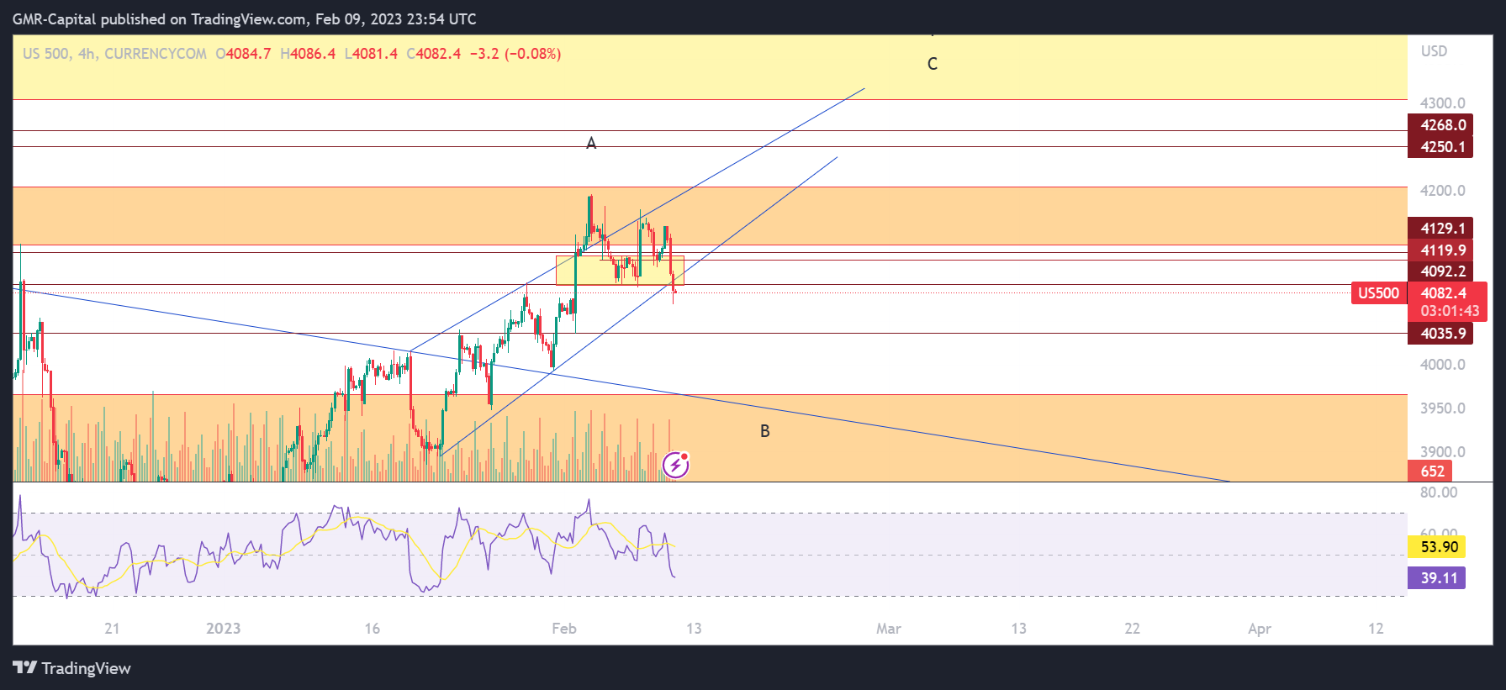Click the wave label A
The height and width of the screenshot is (690, 1506).
(x=591, y=144)
